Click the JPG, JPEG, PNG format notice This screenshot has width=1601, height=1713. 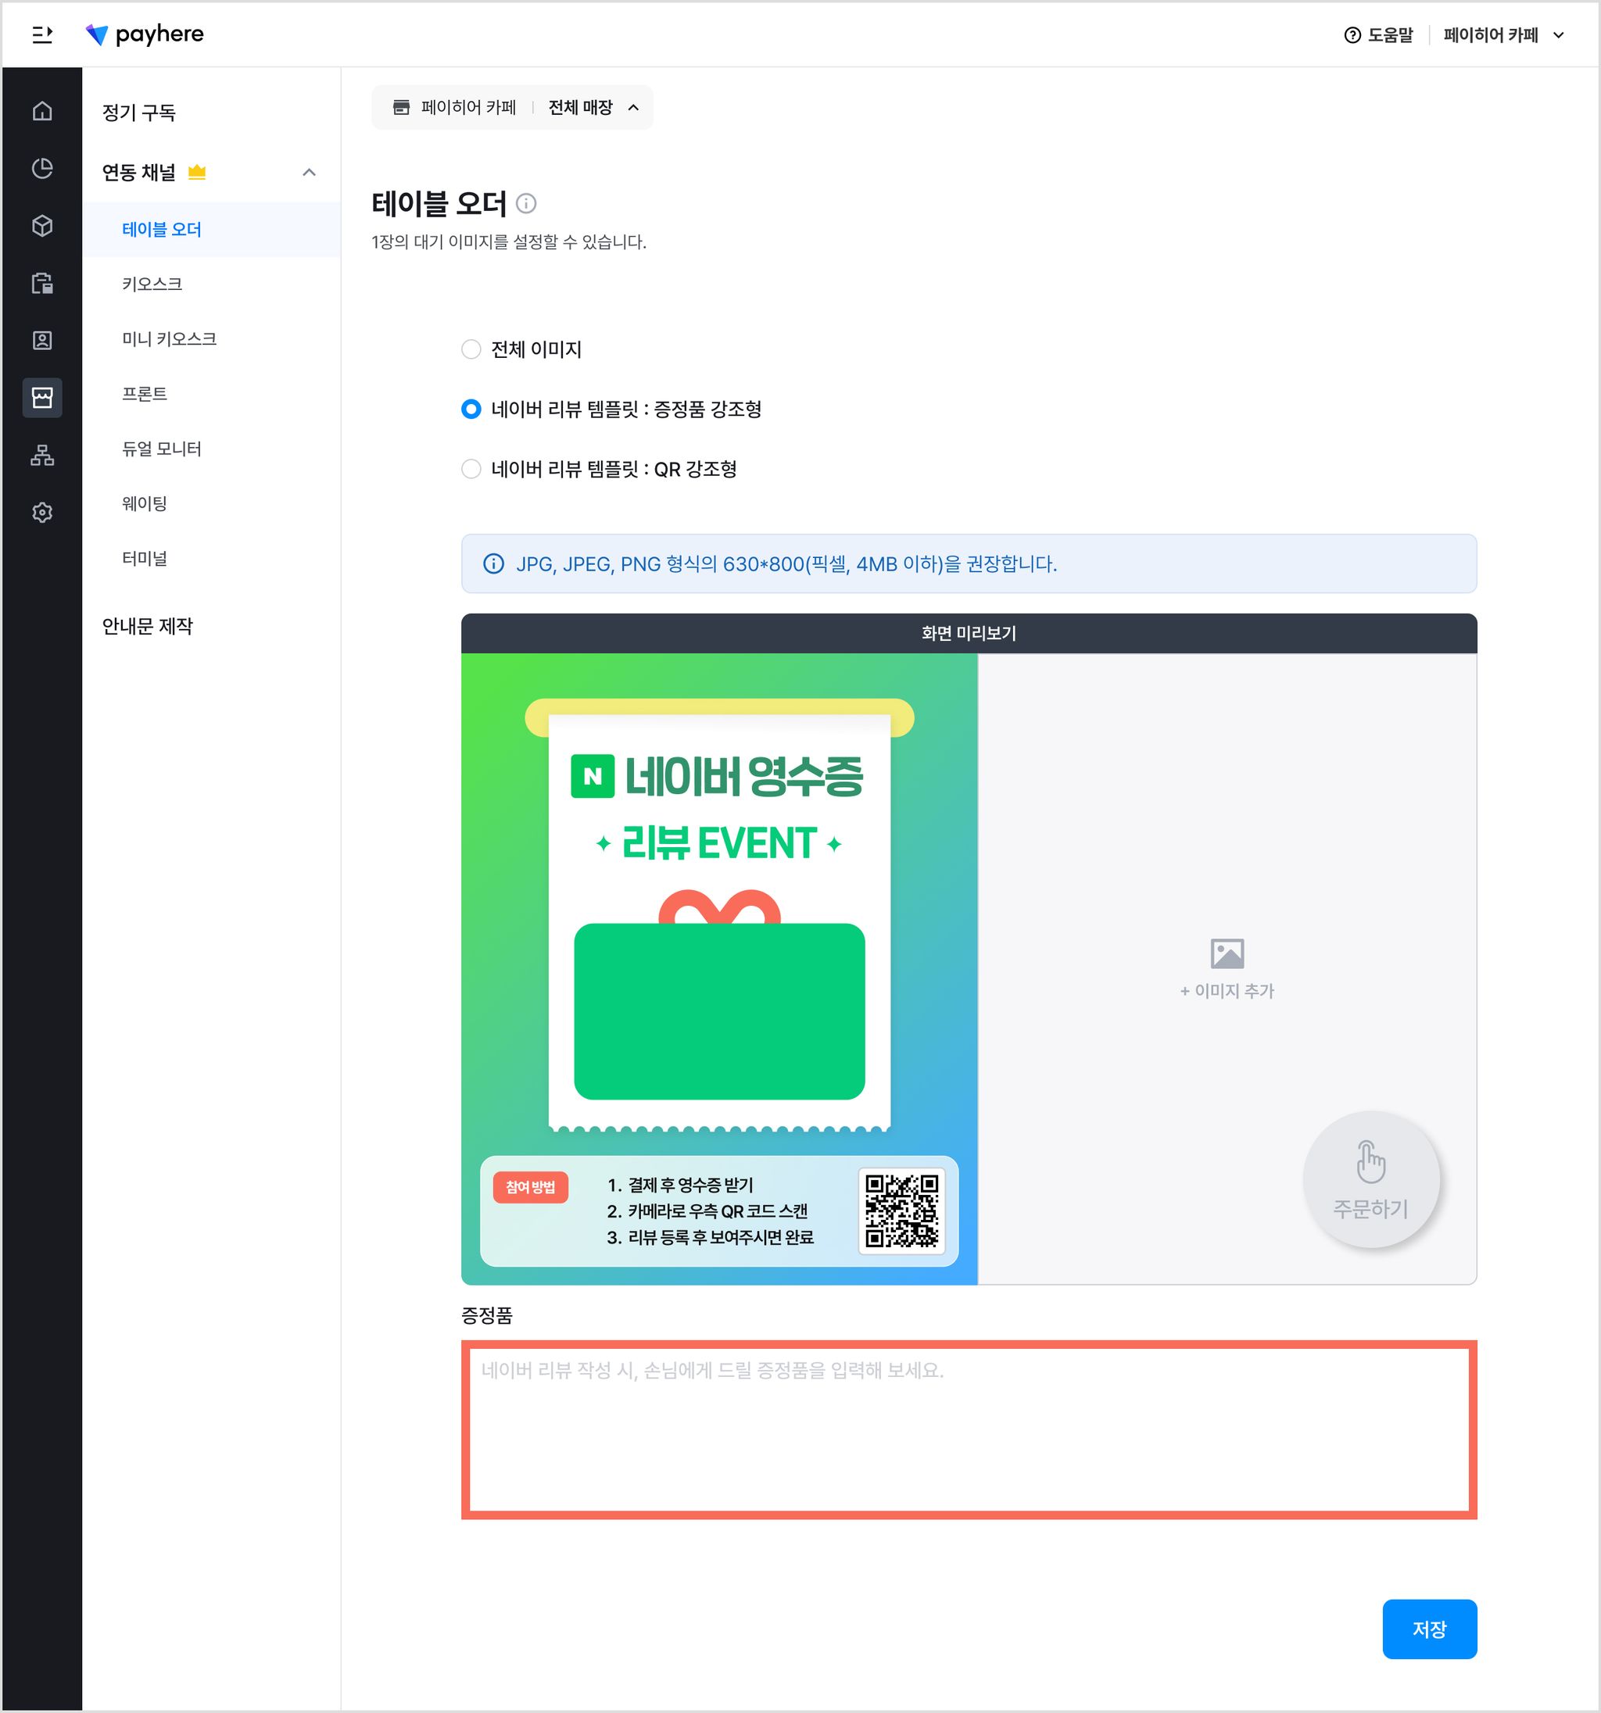click(x=969, y=563)
